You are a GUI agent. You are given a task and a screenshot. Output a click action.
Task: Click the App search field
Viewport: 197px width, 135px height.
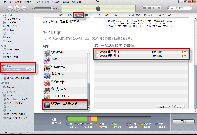[x=180, y=8]
